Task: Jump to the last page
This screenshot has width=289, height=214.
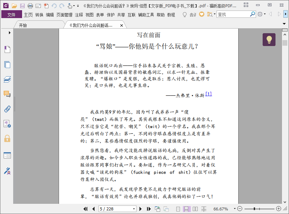Action: [x=149, y=209]
